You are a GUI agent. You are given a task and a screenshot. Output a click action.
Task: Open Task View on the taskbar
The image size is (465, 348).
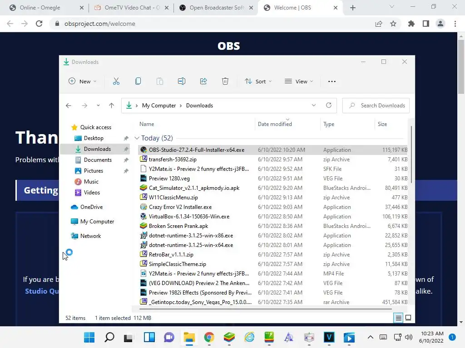tap(128, 338)
